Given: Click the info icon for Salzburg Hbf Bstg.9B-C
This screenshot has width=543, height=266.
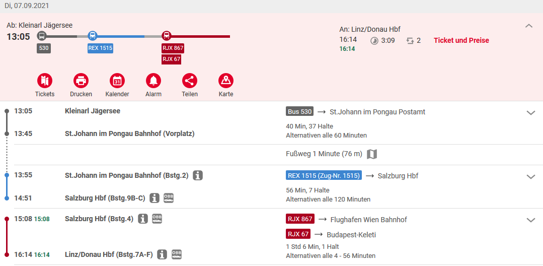Looking at the screenshot, I should coord(154,198).
